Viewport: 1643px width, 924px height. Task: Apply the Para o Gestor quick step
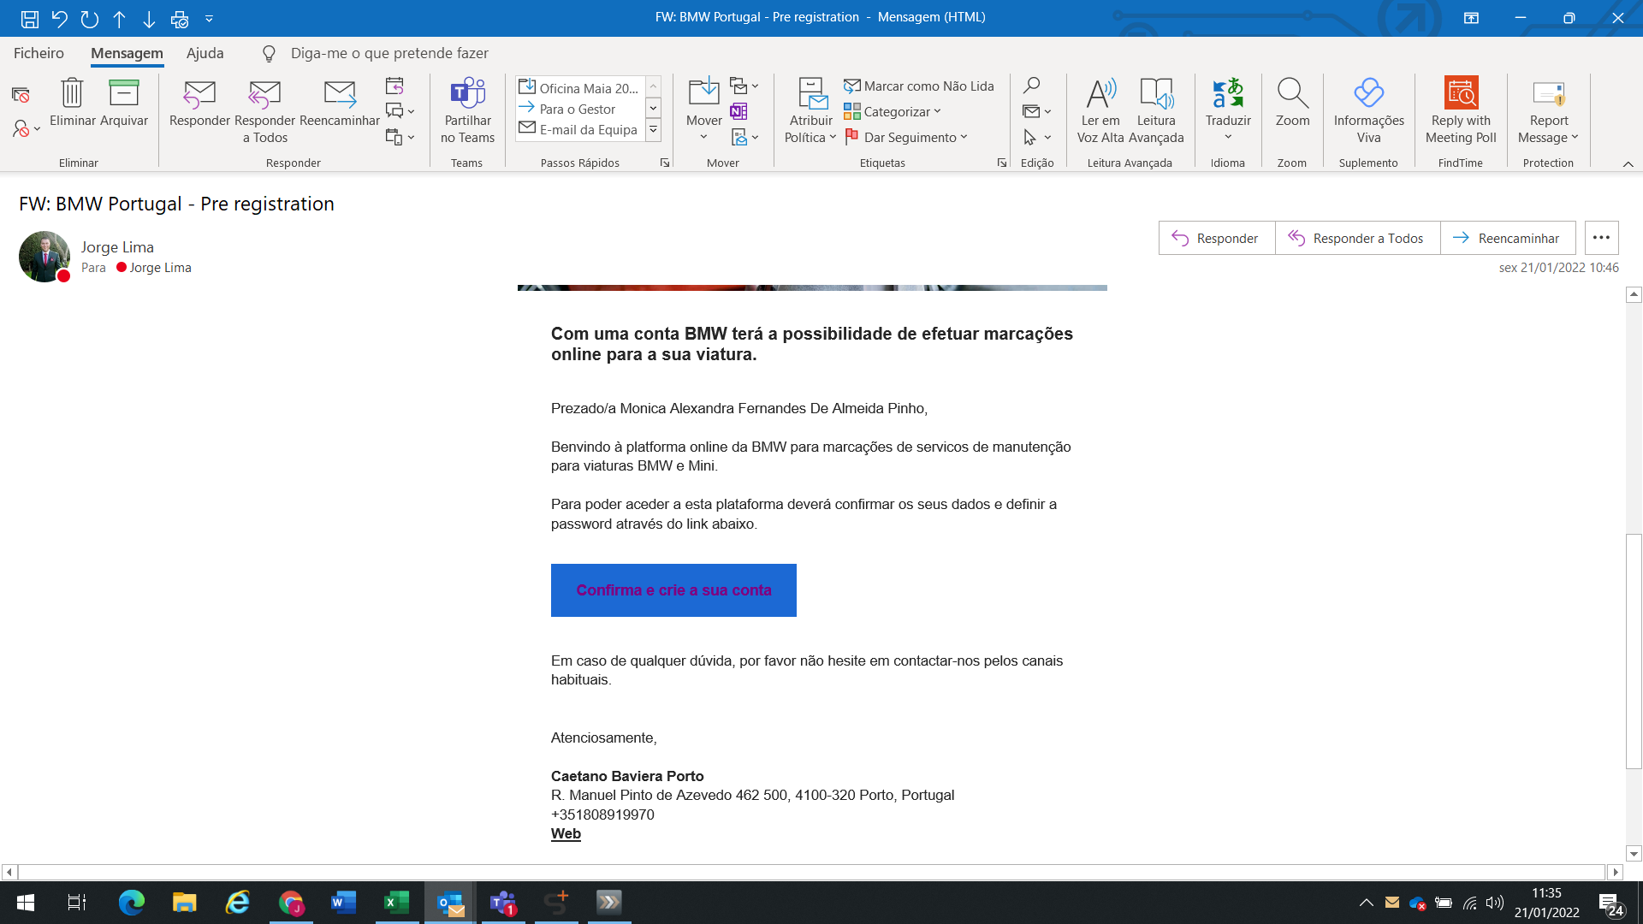(x=579, y=109)
